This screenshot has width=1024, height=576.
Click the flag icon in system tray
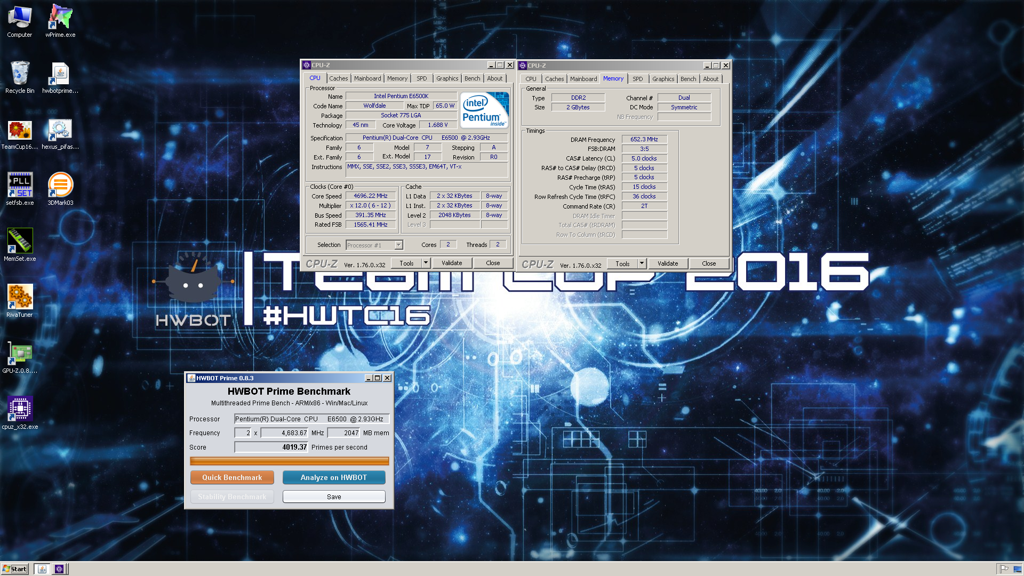point(1004,569)
